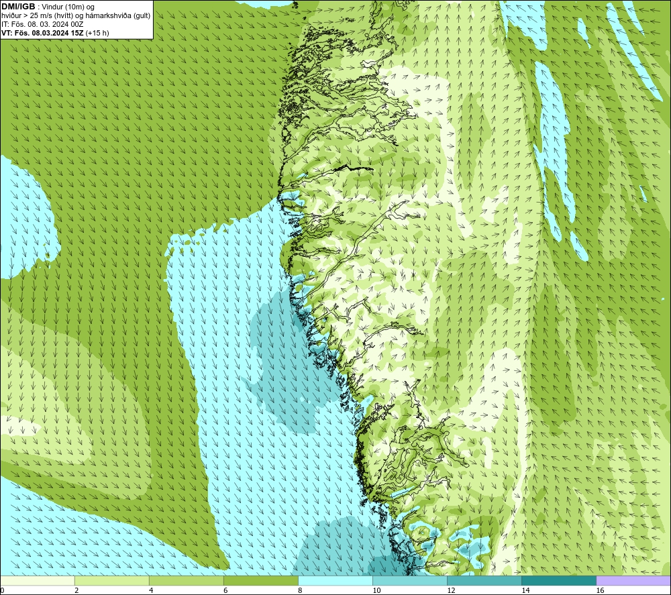Click the "(+15 h)" forecast offset text
Screen dimensions: 671x595
coord(97,33)
